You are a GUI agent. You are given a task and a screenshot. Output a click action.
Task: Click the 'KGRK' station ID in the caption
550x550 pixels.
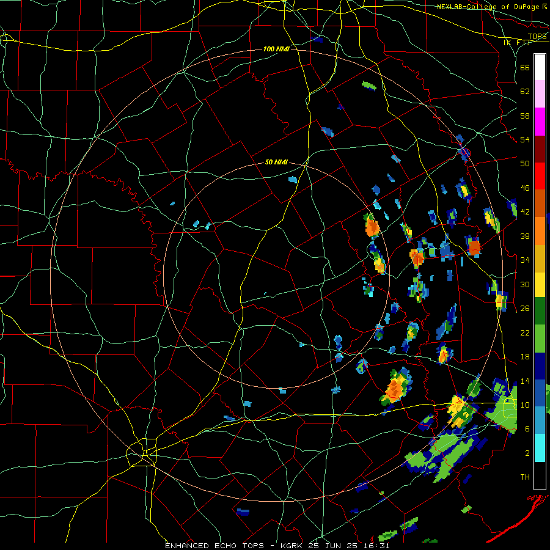pyautogui.click(x=293, y=546)
